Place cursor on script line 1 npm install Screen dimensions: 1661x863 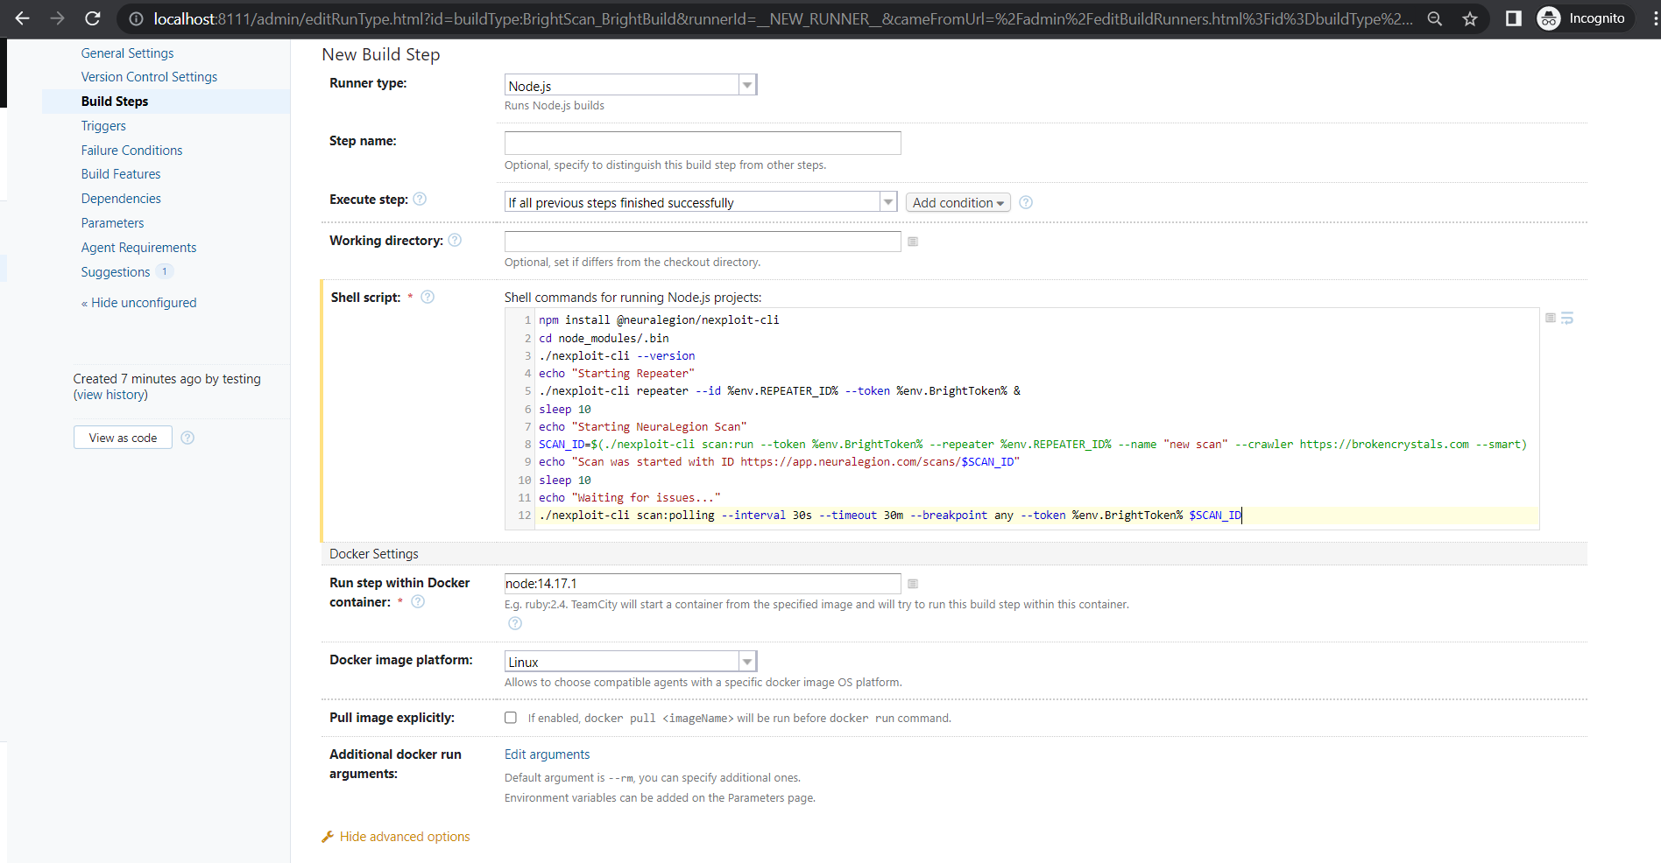pos(659,320)
